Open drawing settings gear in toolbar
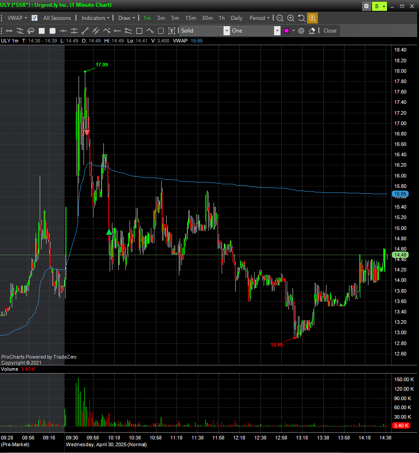Image resolution: width=419 pixels, height=453 pixels. [x=301, y=31]
